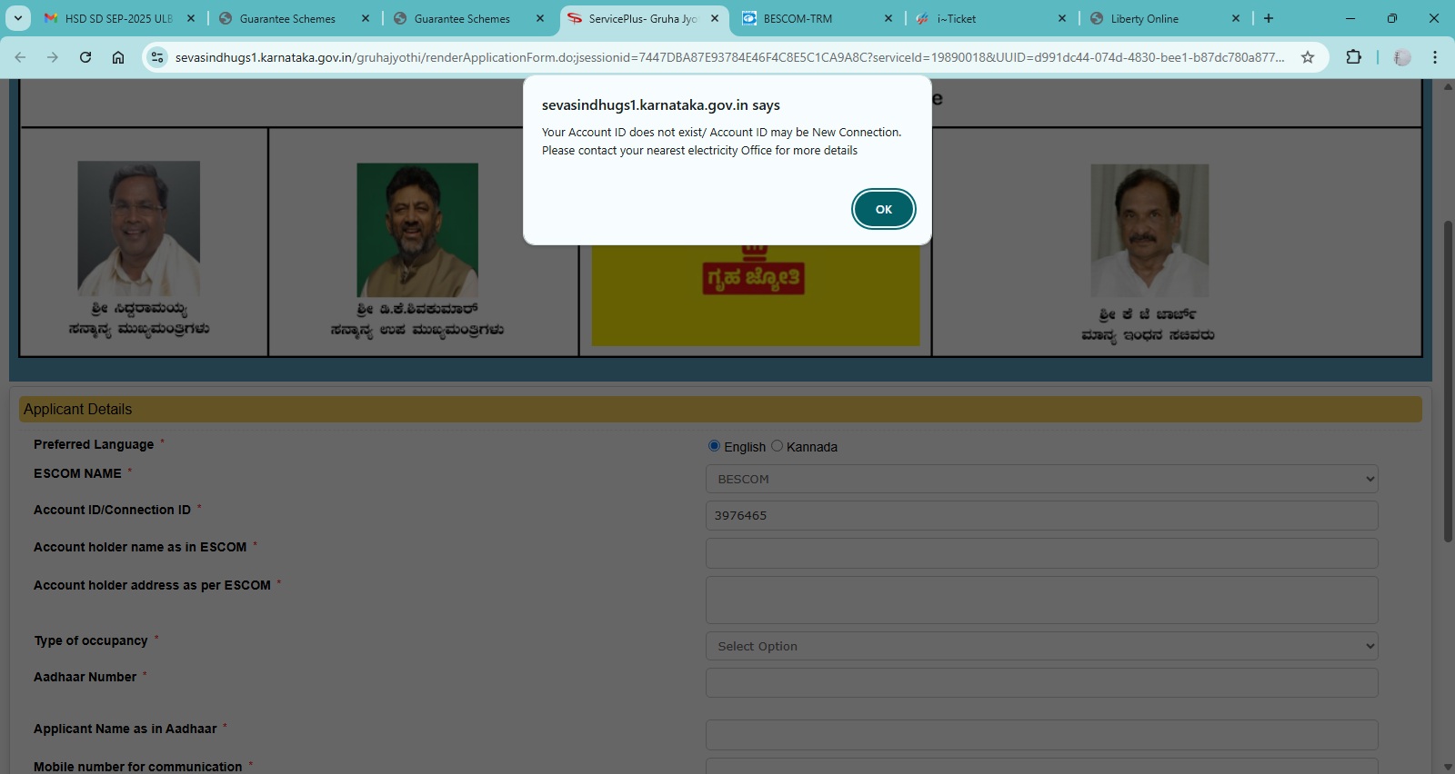Image resolution: width=1455 pixels, height=774 pixels.
Task: Close the Liberty Online tab
Action: (x=1236, y=18)
